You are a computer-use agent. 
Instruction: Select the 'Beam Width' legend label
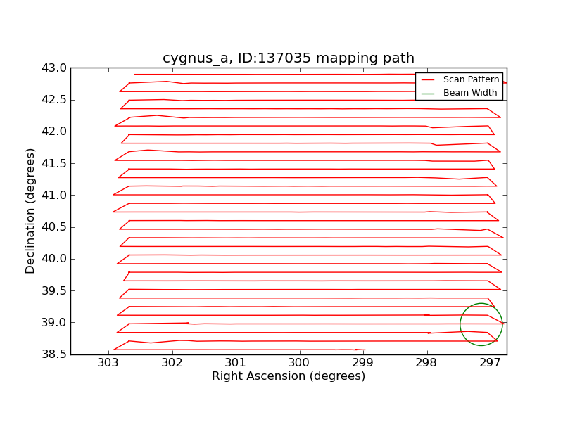(x=470, y=93)
